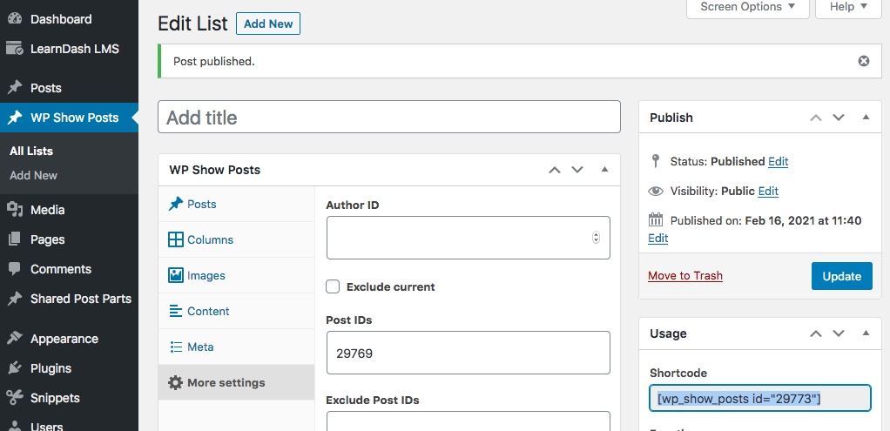Image resolution: width=890 pixels, height=431 pixels.
Task: Click the Media icon in sidebar
Action: point(15,210)
